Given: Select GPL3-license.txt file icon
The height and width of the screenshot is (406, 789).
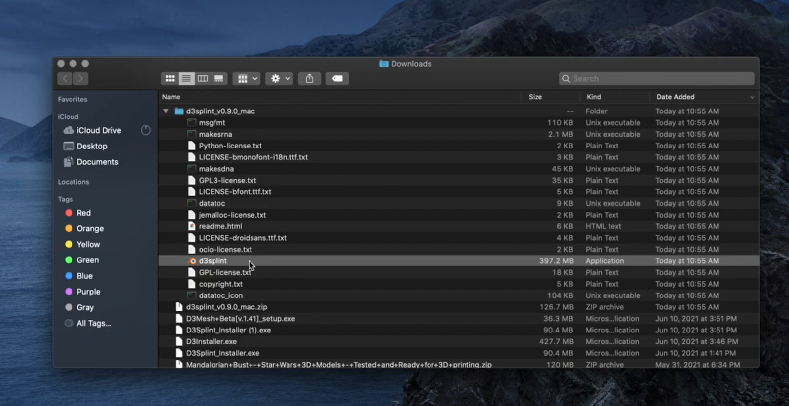Looking at the screenshot, I should [192, 180].
